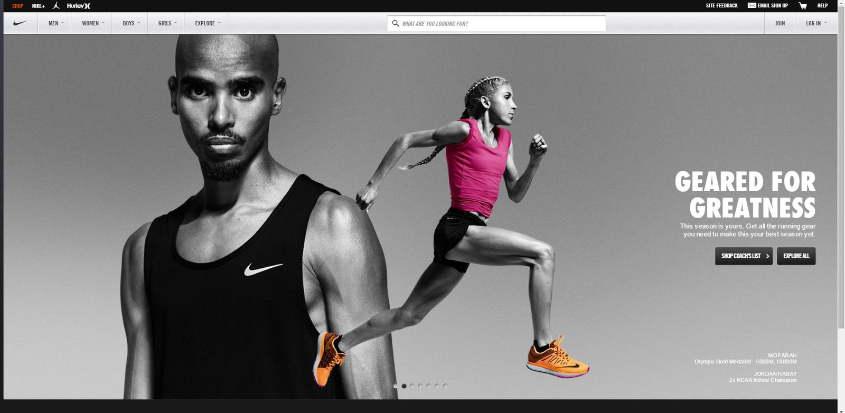Screen dimensions: 845x413
Task: Open the Help link
Action: click(x=822, y=5)
